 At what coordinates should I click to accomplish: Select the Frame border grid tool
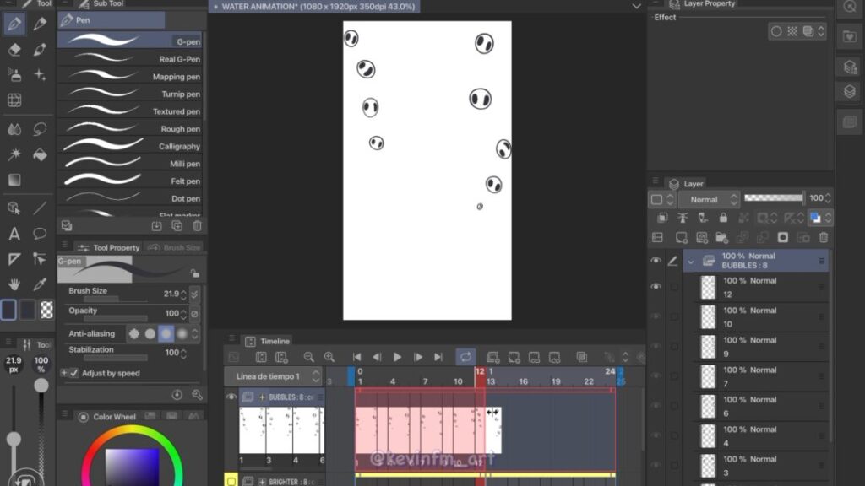(14, 100)
